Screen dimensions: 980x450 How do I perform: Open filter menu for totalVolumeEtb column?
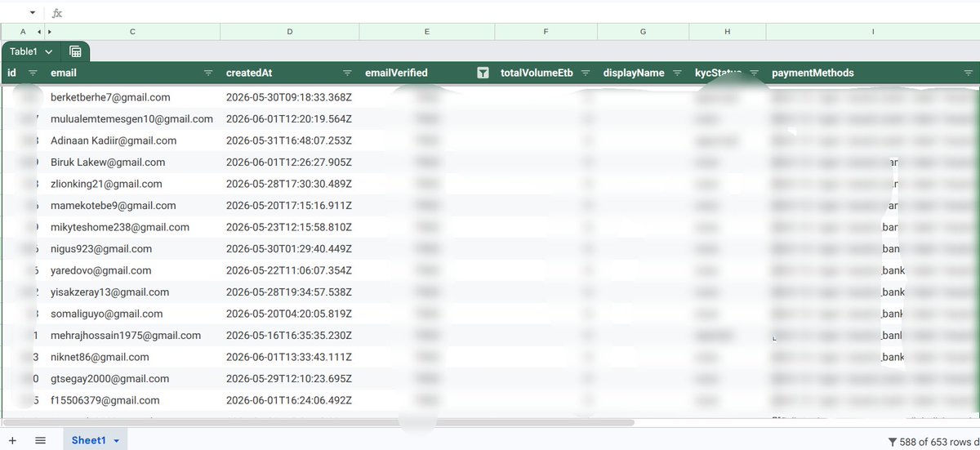[586, 73]
